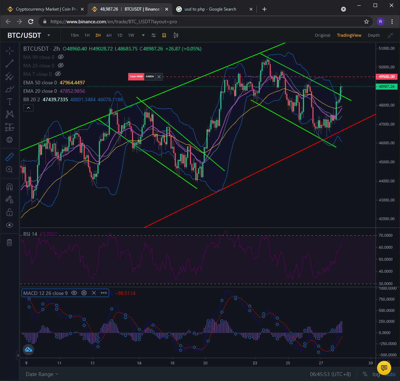Viewport: 400px width, 381px height.
Task: Open MACD indicator settings
Action: (x=84, y=293)
